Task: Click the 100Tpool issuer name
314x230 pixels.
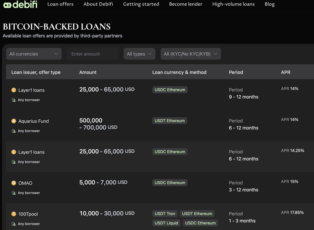Action: (x=28, y=214)
